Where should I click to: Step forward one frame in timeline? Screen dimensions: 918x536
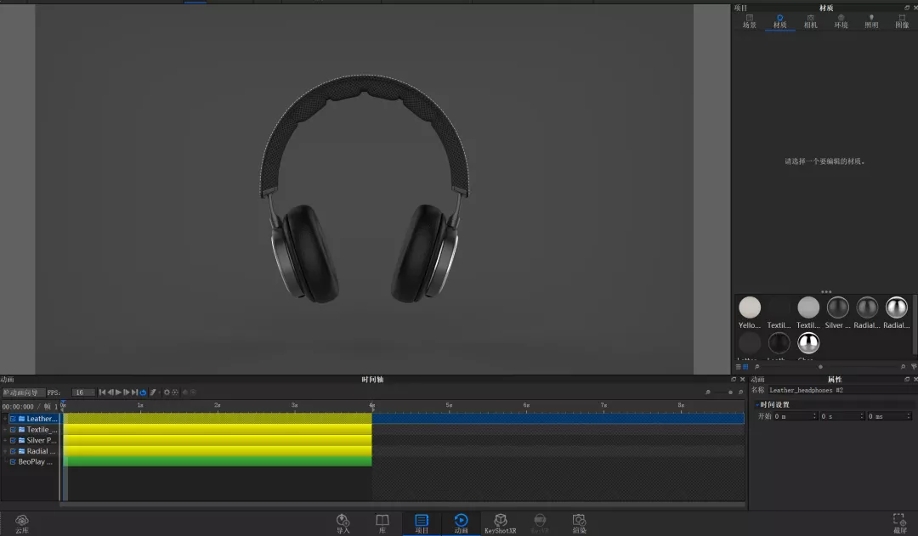pyautogui.click(x=127, y=392)
